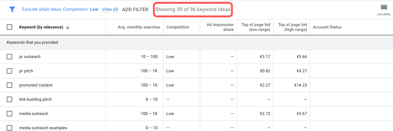Click the Top of page bid (high range) header
The height and width of the screenshot is (131, 393).
292,27
